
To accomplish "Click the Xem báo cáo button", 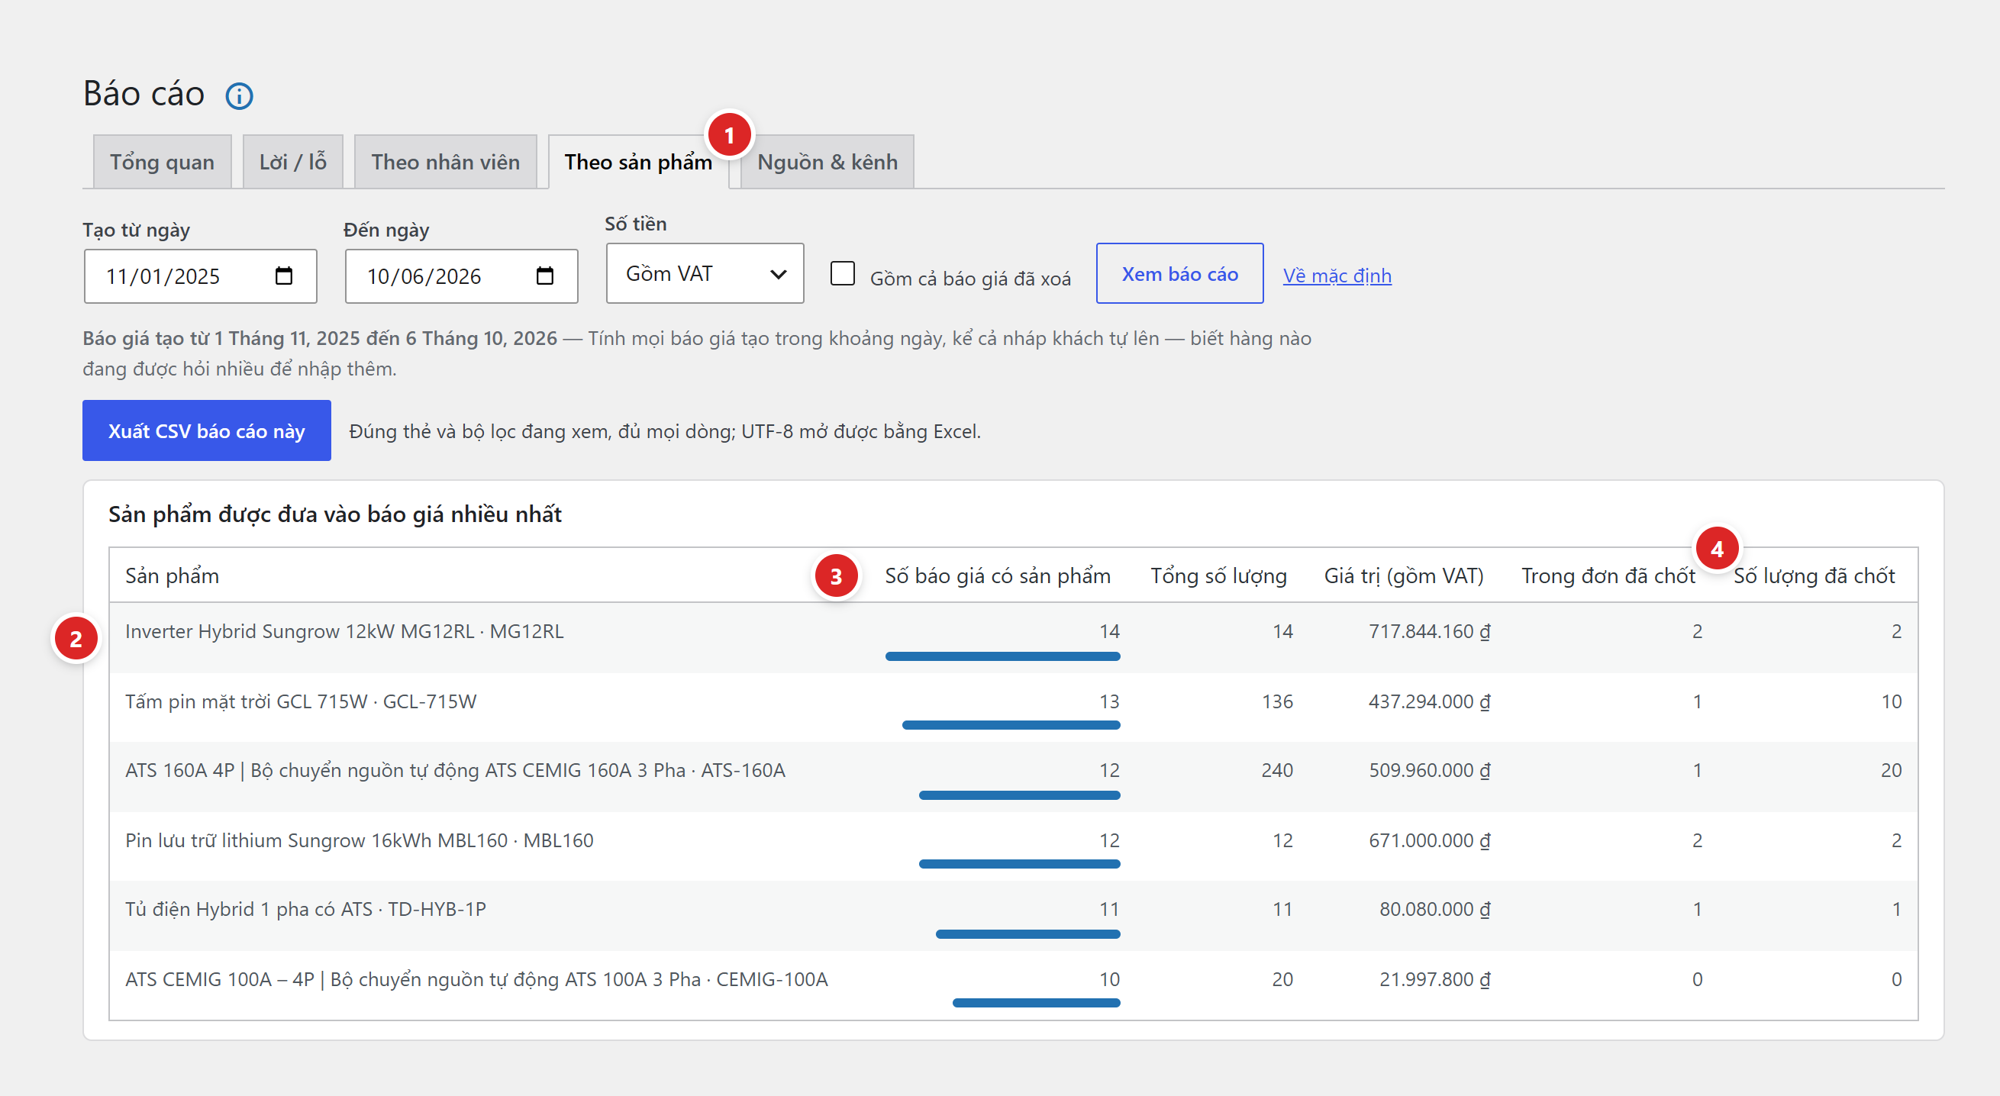I will point(1179,273).
